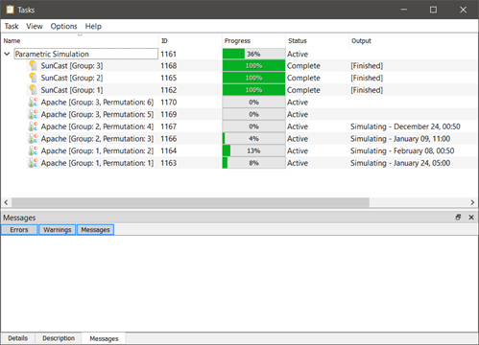Click output 'Simulating - February 08, 00:50'

[x=402, y=150]
